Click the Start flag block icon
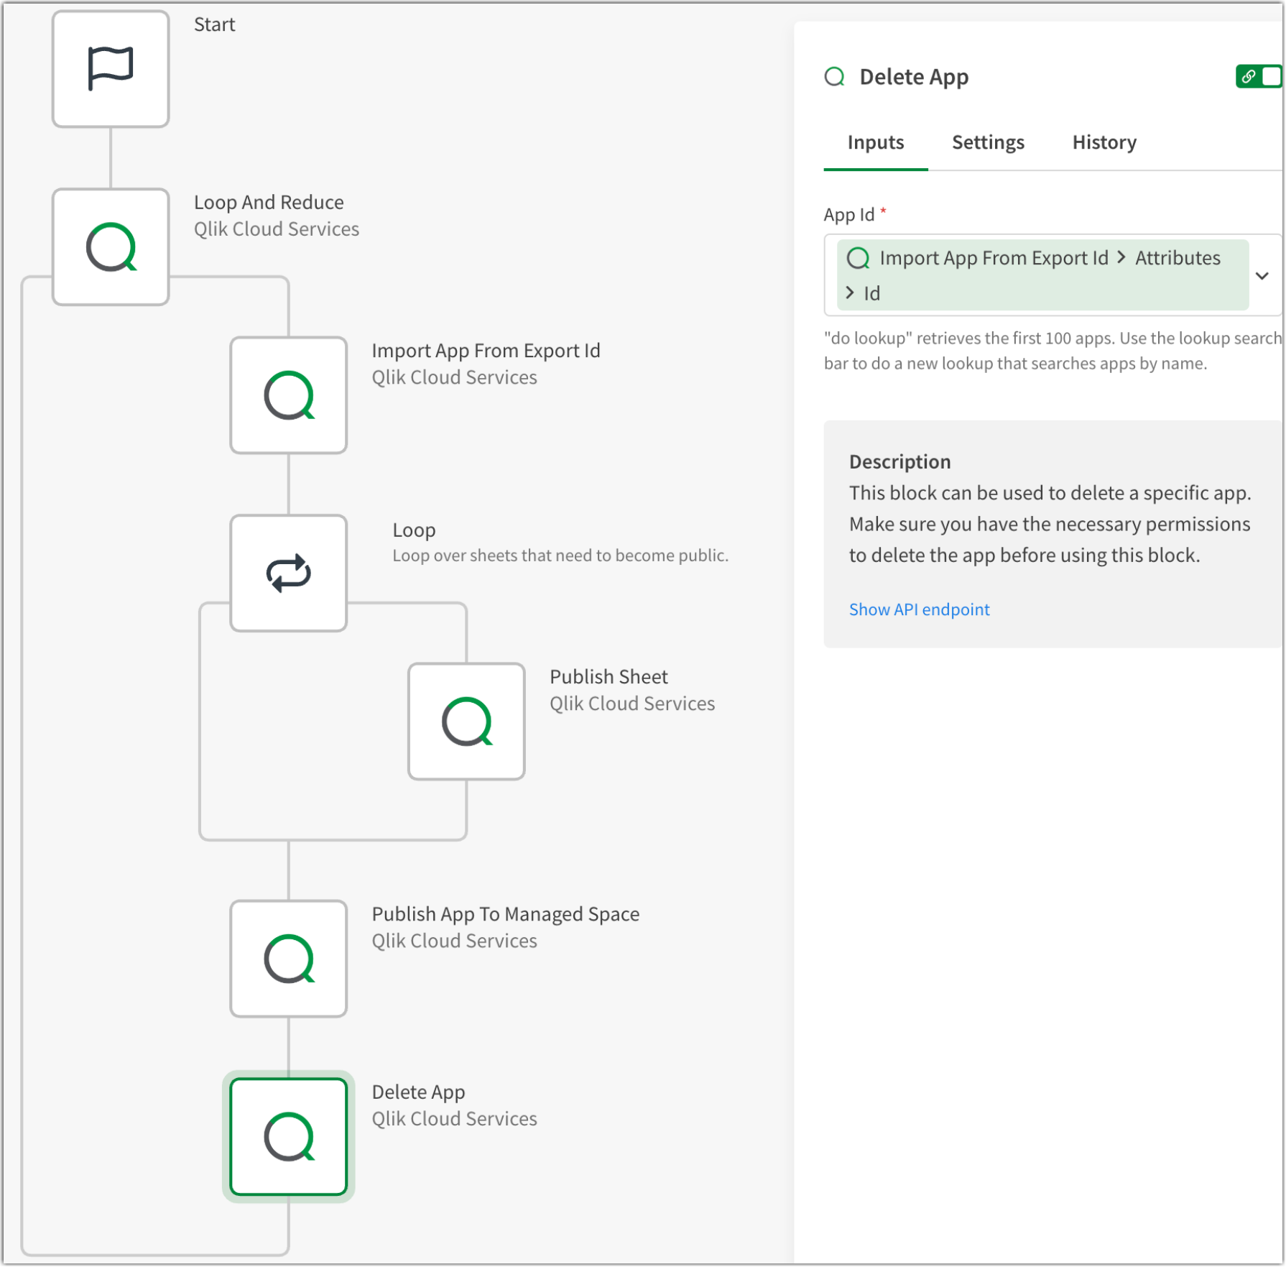The width and height of the screenshot is (1286, 1267). (111, 69)
